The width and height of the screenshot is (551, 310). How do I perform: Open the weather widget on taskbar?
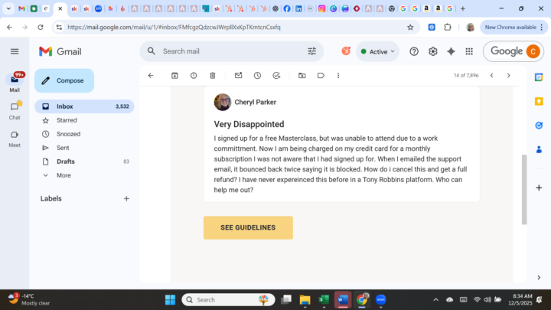coord(29,300)
